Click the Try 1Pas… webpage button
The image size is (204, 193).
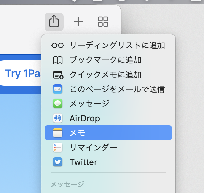[x=21, y=73]
